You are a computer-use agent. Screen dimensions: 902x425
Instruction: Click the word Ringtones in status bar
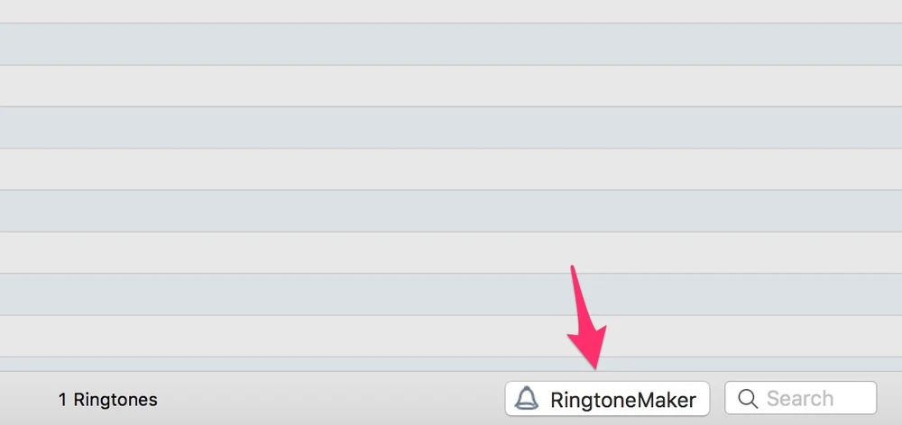coord(115,399)
